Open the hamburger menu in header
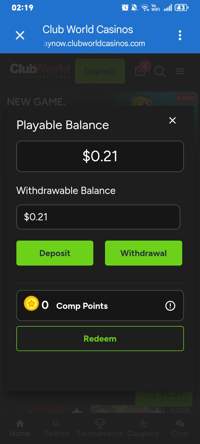 click(x=180, y=72)
